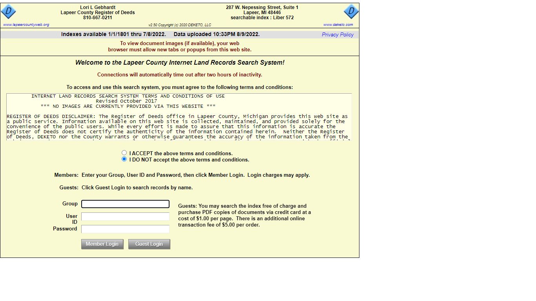Click the 'Lapeer County Register of Deeds' title

click(98, 13)
